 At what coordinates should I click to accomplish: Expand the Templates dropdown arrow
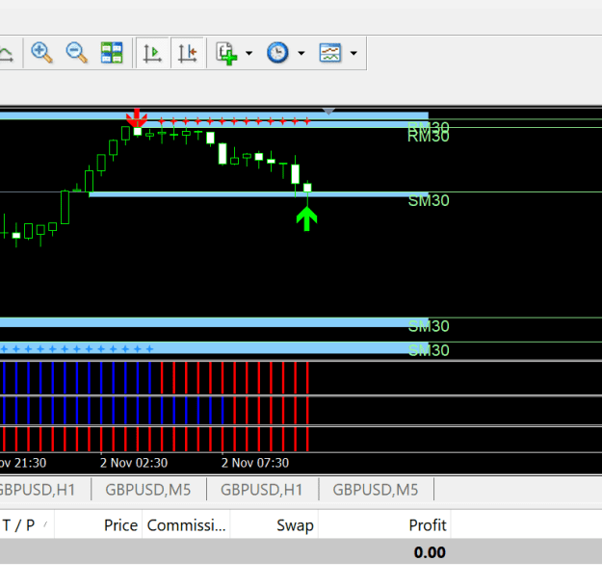point(353,53)
